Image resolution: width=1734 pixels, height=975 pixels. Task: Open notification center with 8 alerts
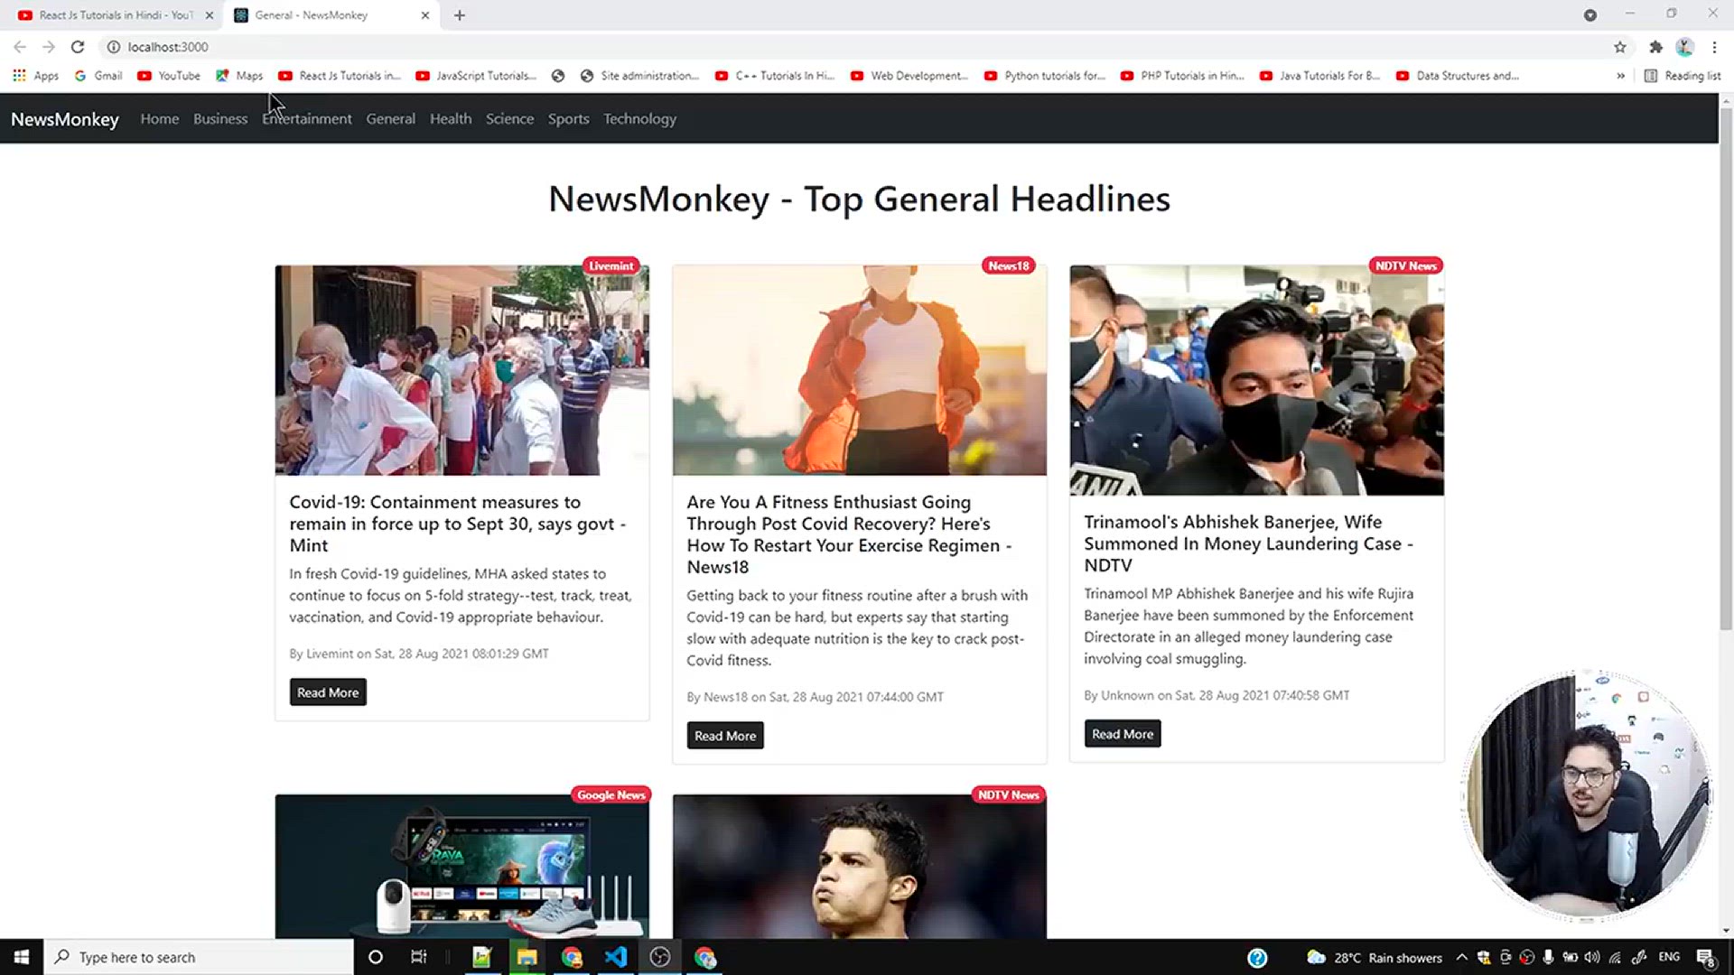tap(1705, 958)
